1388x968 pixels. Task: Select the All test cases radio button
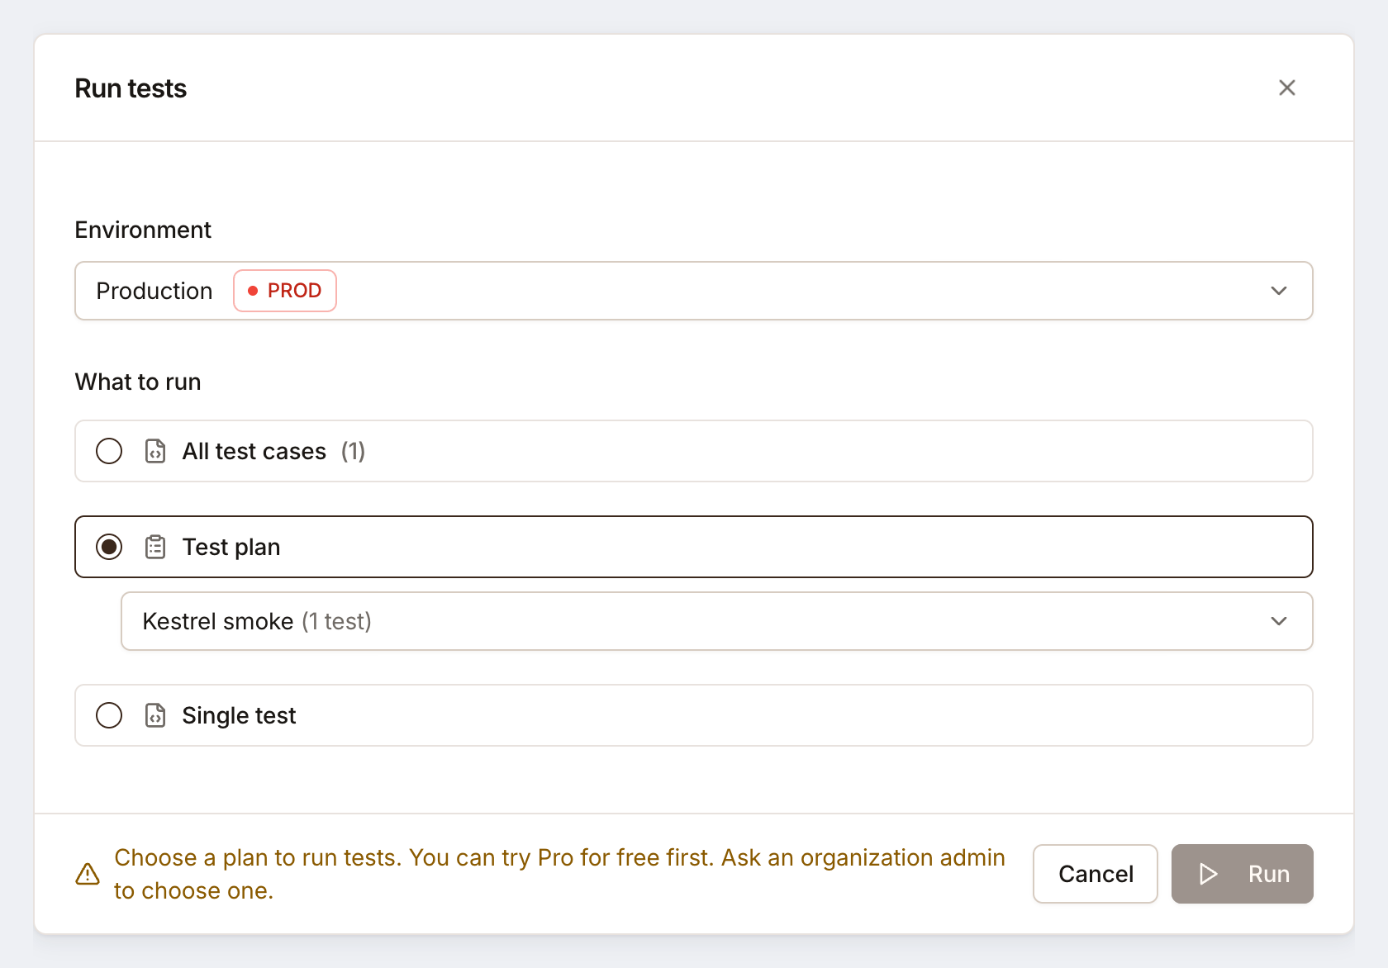pos(109,451)
